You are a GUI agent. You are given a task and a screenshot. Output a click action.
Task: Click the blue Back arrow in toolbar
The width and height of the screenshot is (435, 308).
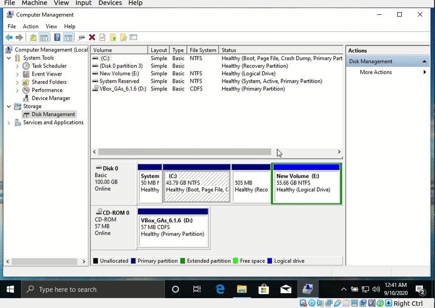(9, 37)
